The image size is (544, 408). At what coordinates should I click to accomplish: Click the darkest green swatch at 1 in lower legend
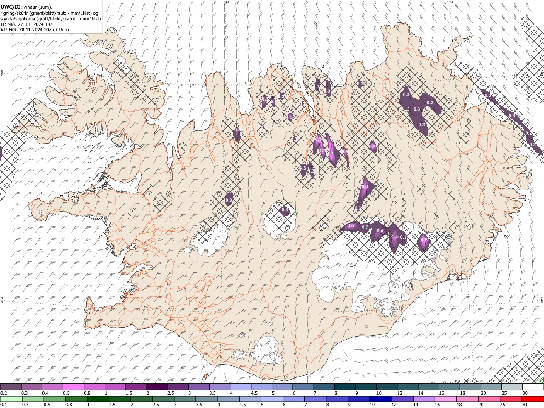98,399
